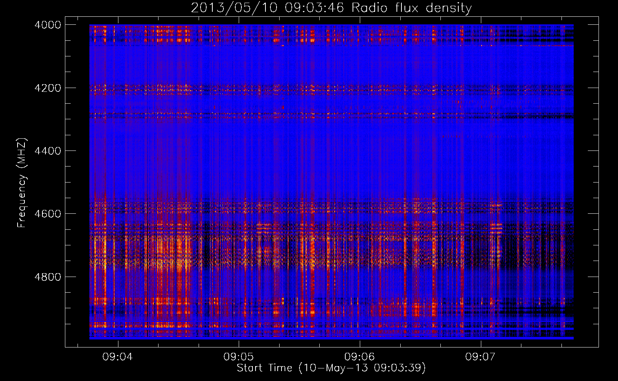Select the 4400 frequency tick label
The height and width of the screenshot is (381, 618).
48,151
